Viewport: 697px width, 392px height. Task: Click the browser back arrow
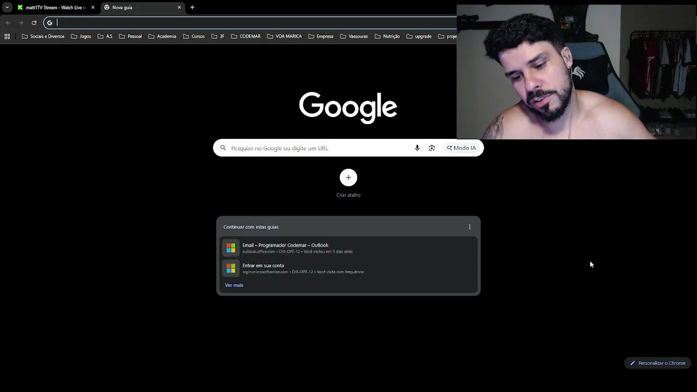click(x=8, y=23)
